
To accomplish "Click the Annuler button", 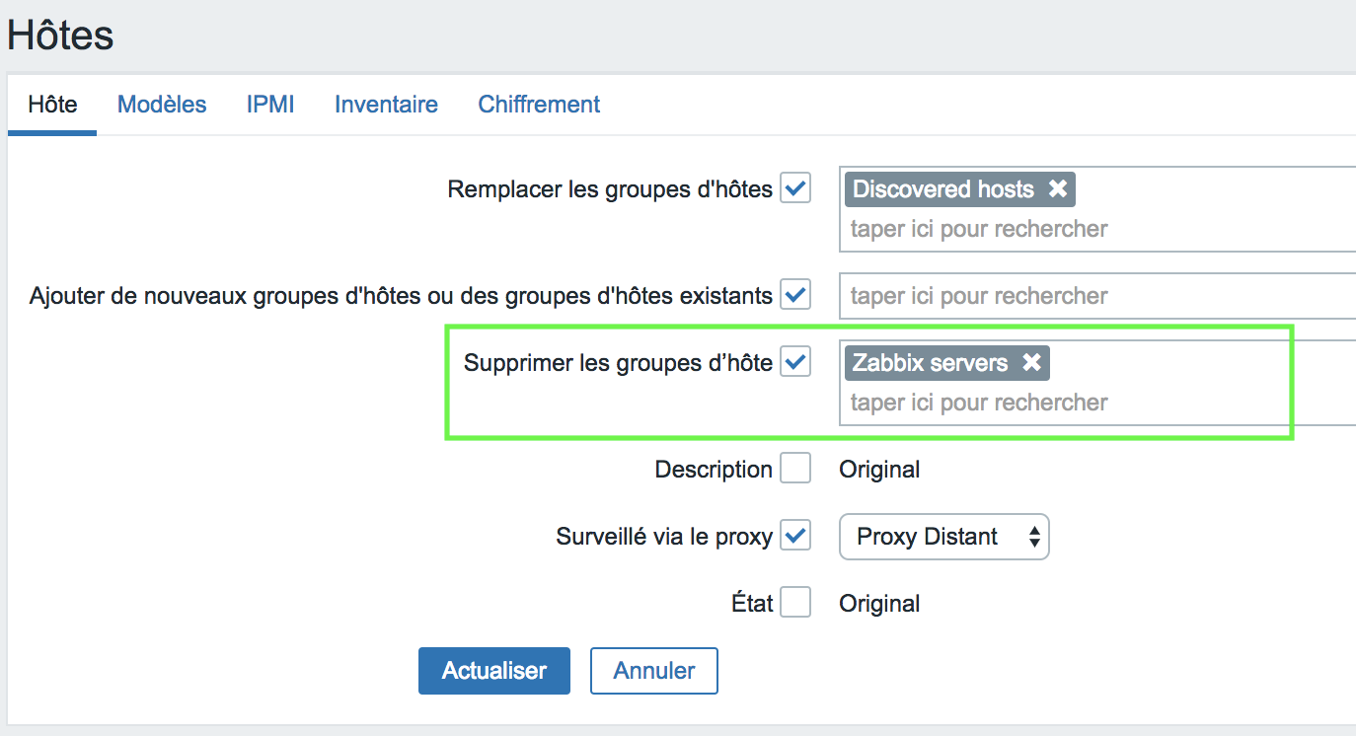I will [x=654, y=671].
